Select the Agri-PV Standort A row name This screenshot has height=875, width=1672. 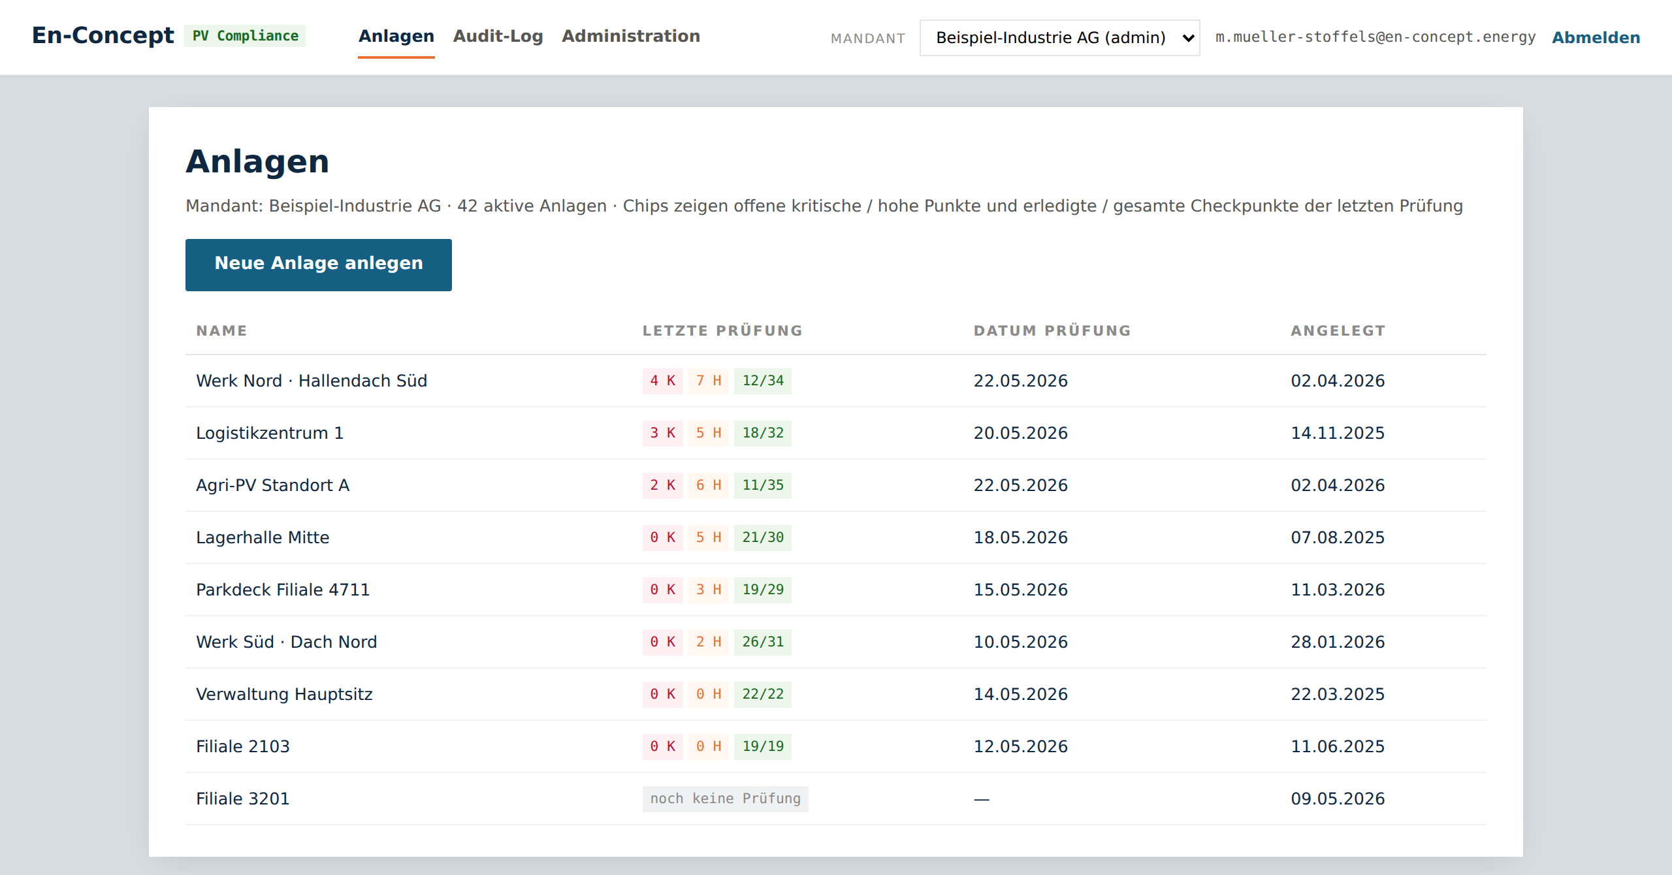[x=273, y=485]
